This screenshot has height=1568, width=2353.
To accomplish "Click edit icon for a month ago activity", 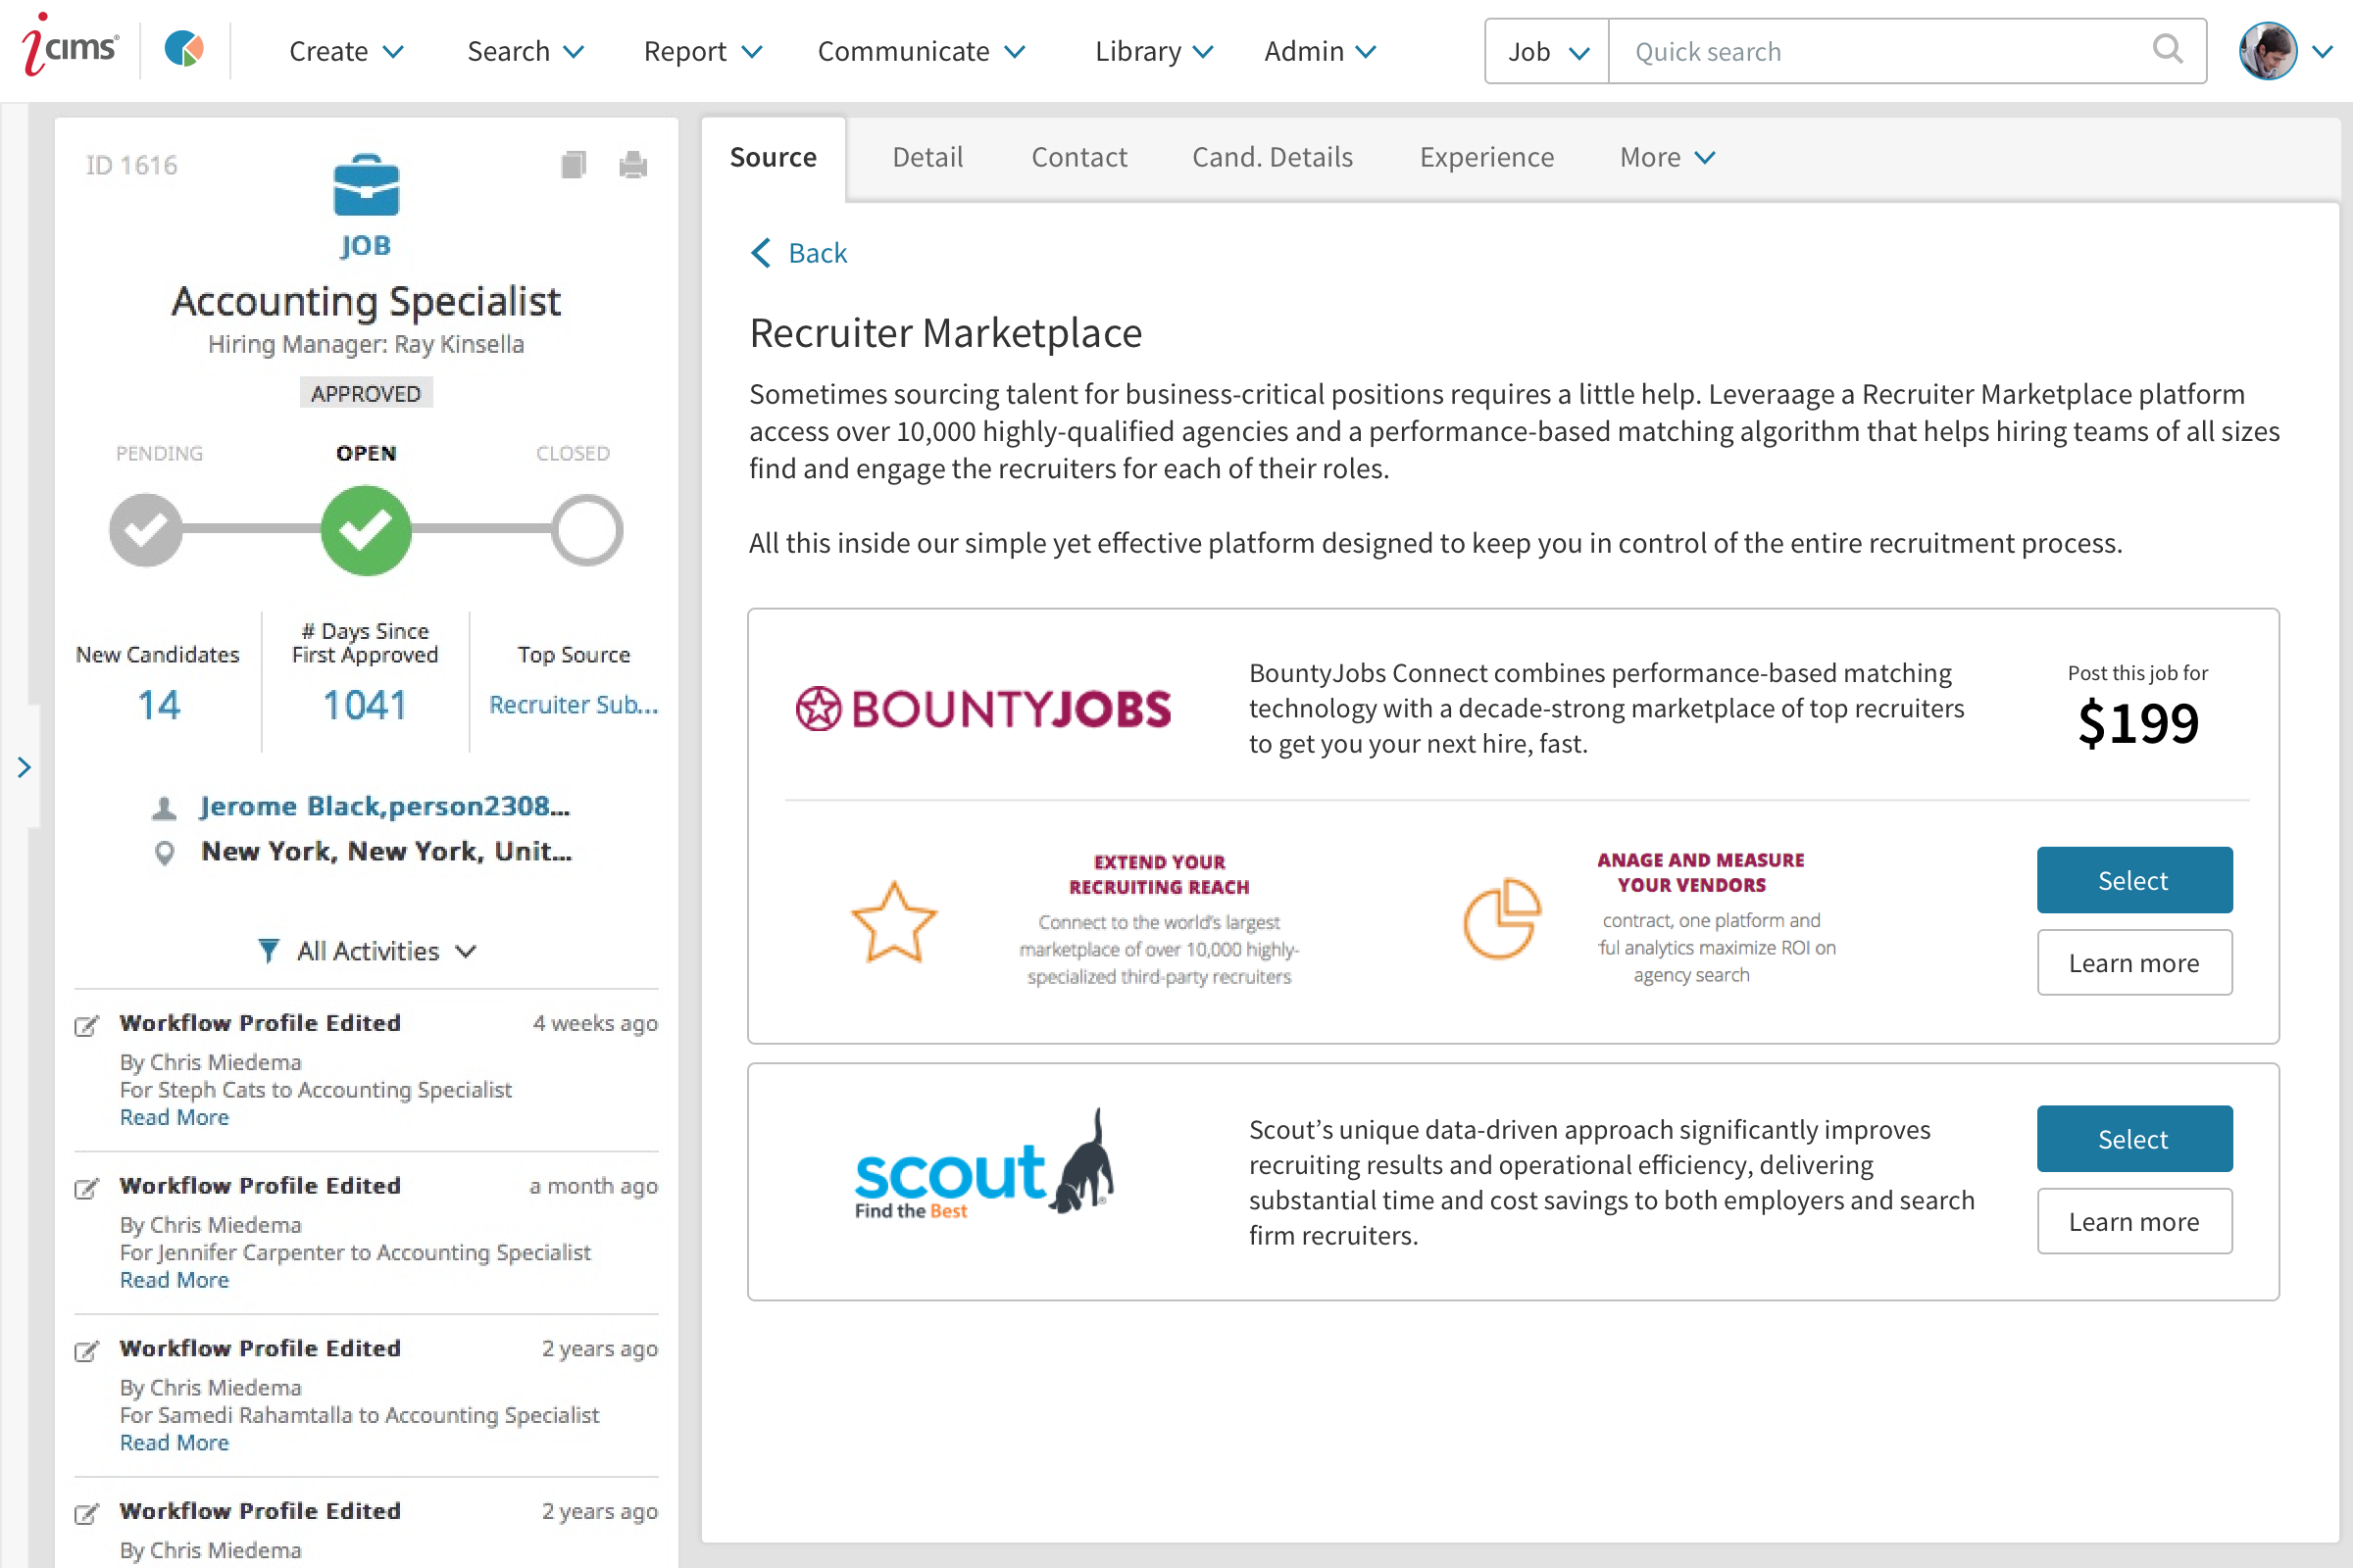I will point(87,1188).
